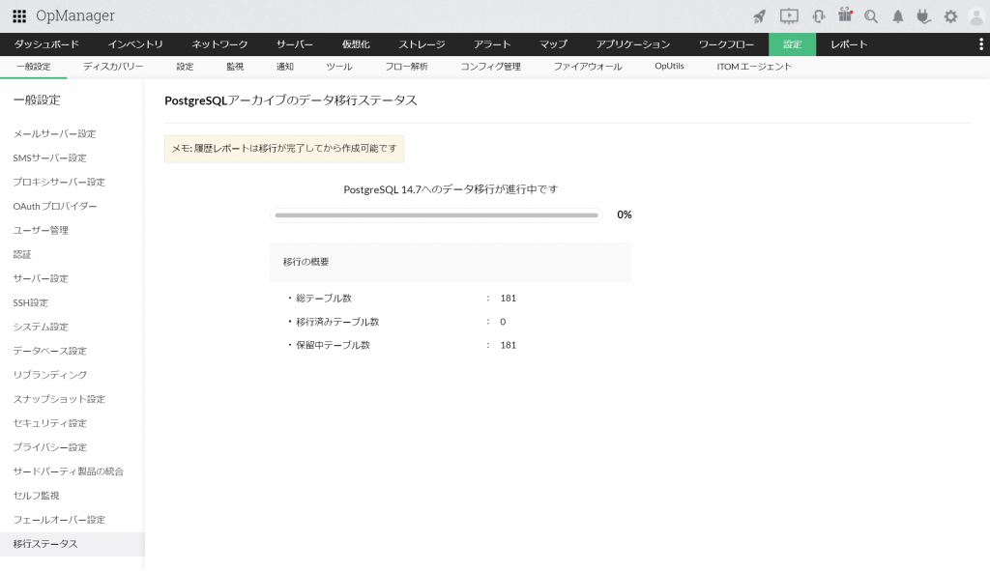Open SMSサーバー設定 in sidebar
This screenshot has height=571, width=990.
pos(50,157)
